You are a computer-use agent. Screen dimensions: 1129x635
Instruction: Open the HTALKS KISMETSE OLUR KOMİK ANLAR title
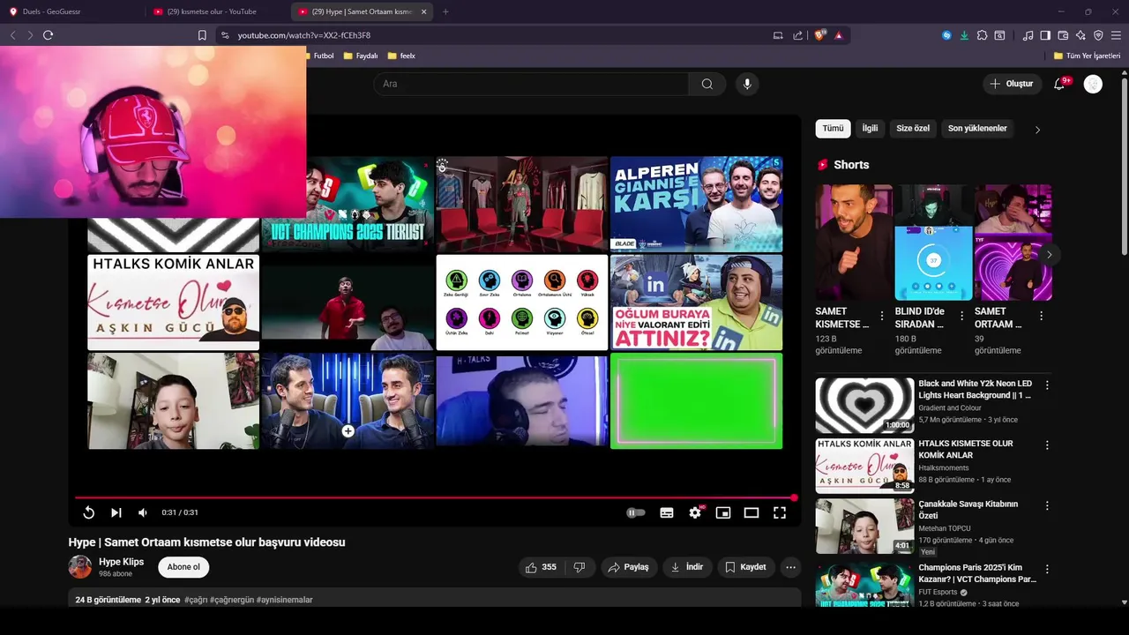966,449
